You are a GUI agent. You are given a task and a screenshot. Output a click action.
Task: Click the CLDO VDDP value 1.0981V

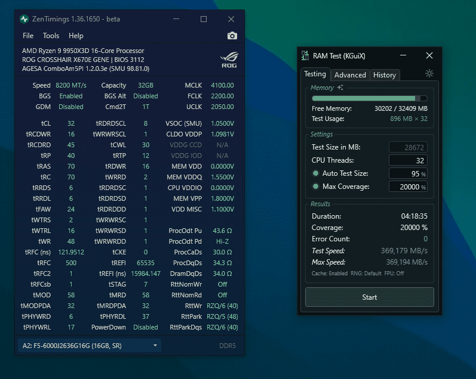(222, 134)
